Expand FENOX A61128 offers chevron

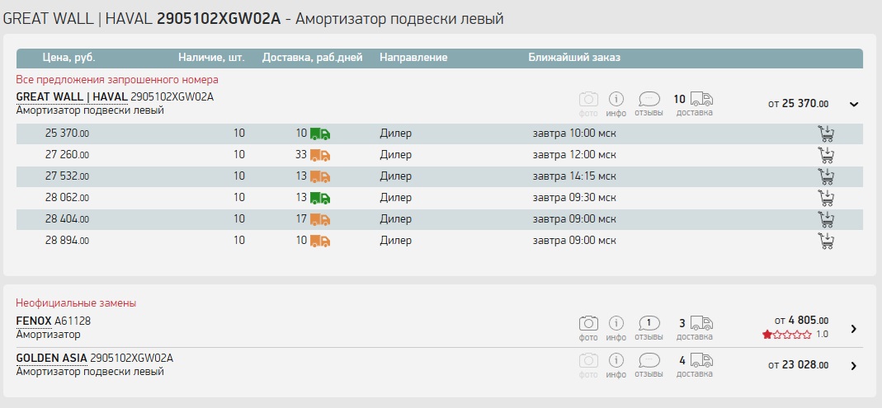(854, 329)
